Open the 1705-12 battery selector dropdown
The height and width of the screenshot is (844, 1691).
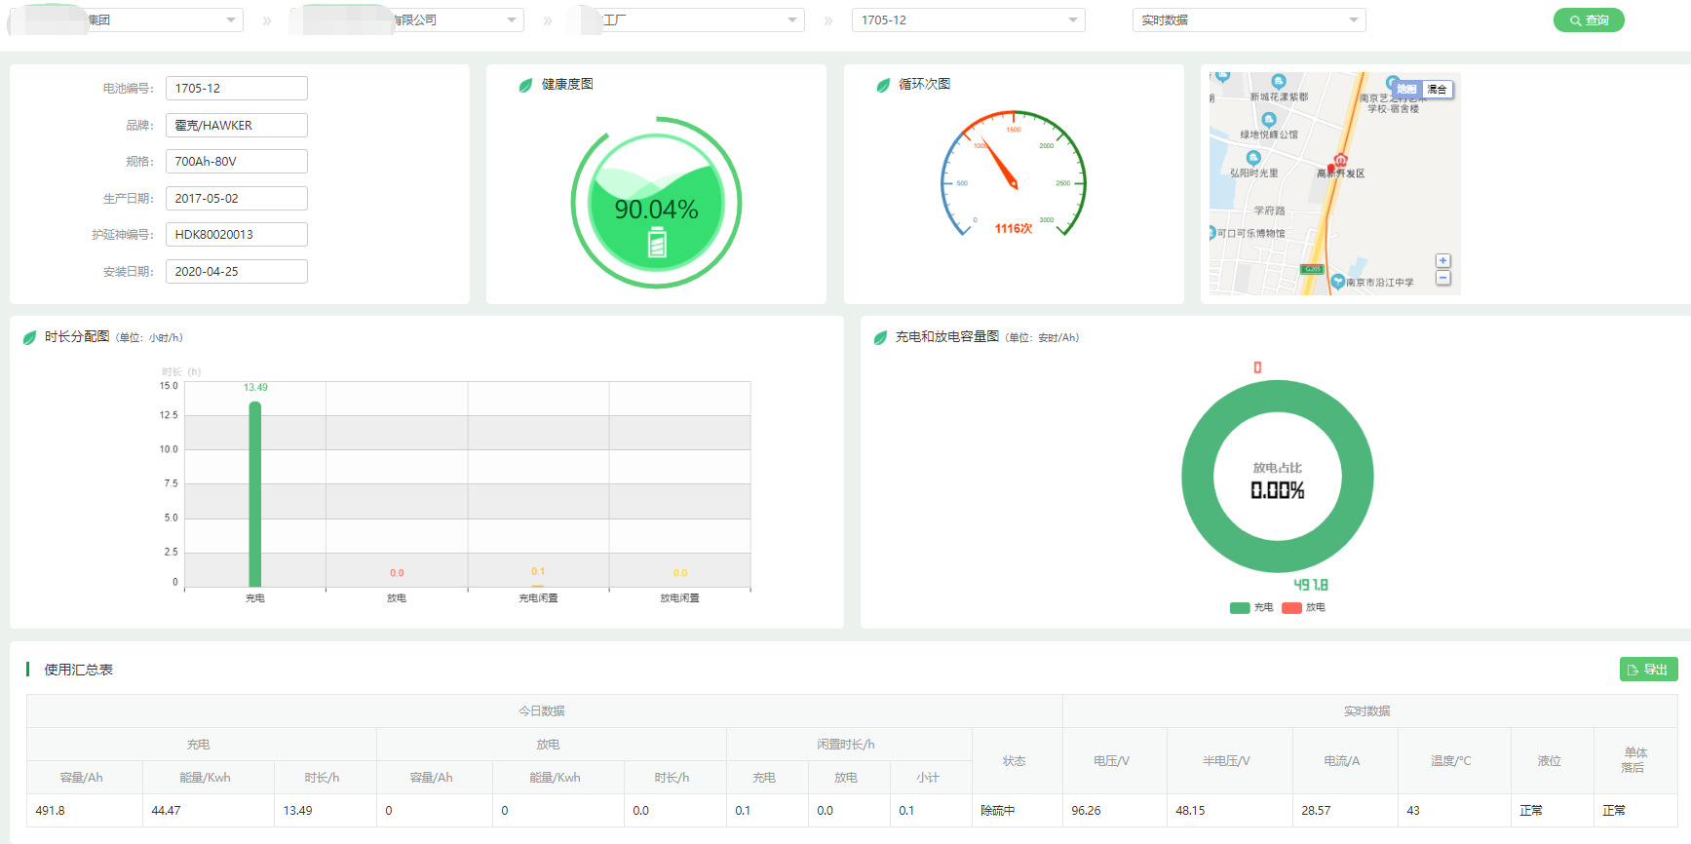(x=968, y=20)
